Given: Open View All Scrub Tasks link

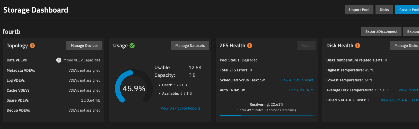Looking at the screenshot, I should pos(297,80).
